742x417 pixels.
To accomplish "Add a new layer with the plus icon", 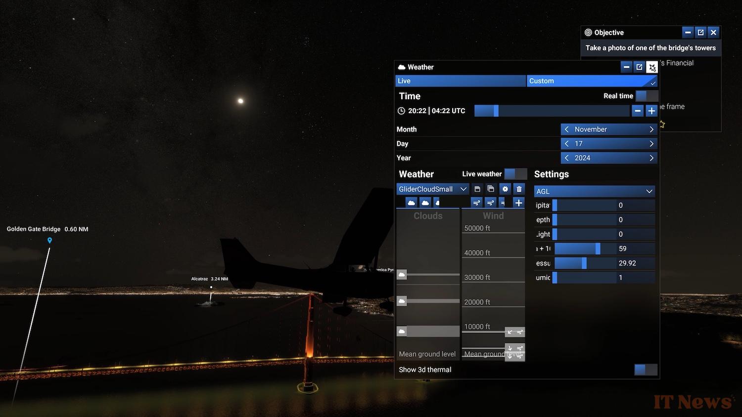I will point(518,203).
